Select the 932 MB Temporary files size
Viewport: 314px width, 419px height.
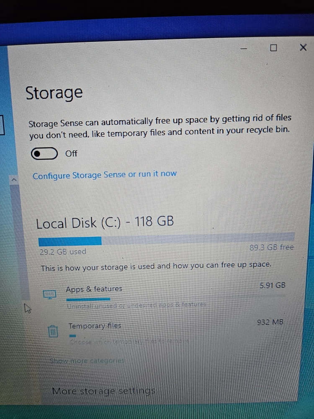point(270,322)
